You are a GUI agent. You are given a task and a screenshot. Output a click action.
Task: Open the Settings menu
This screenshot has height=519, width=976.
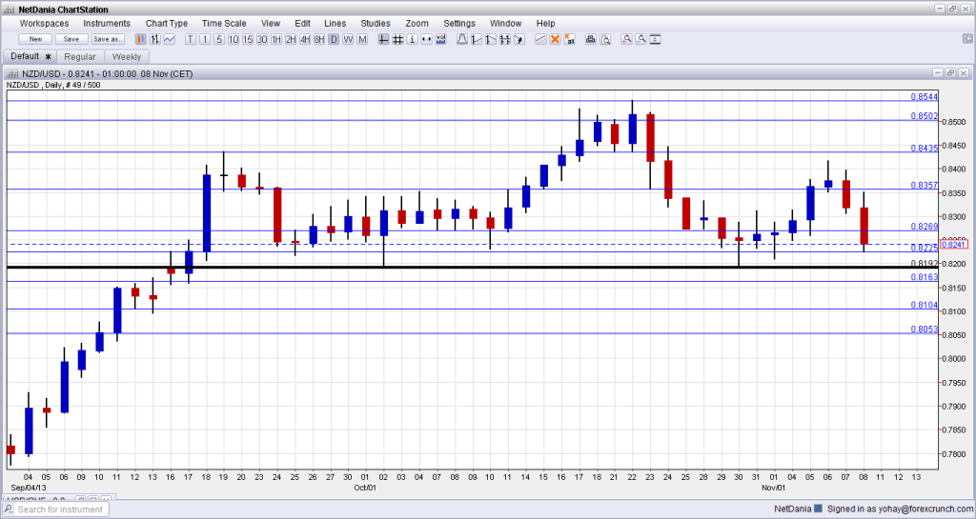point(459,23)
